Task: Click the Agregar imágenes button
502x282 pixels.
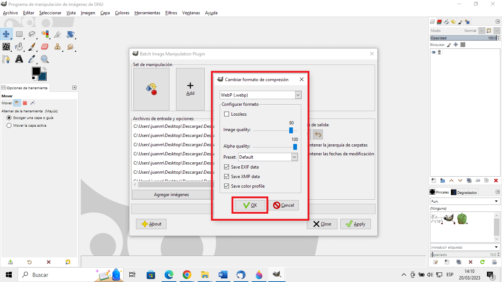Action: (171, 195)
